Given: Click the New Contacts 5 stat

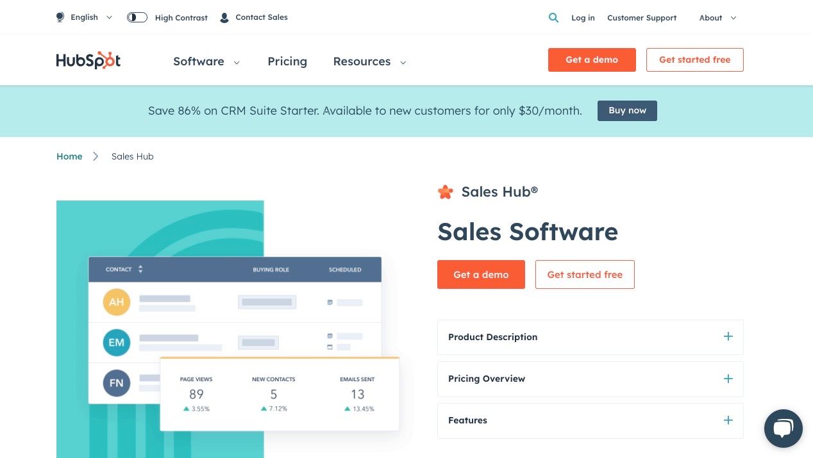Looking at the screenshot, I should [274, 394].
